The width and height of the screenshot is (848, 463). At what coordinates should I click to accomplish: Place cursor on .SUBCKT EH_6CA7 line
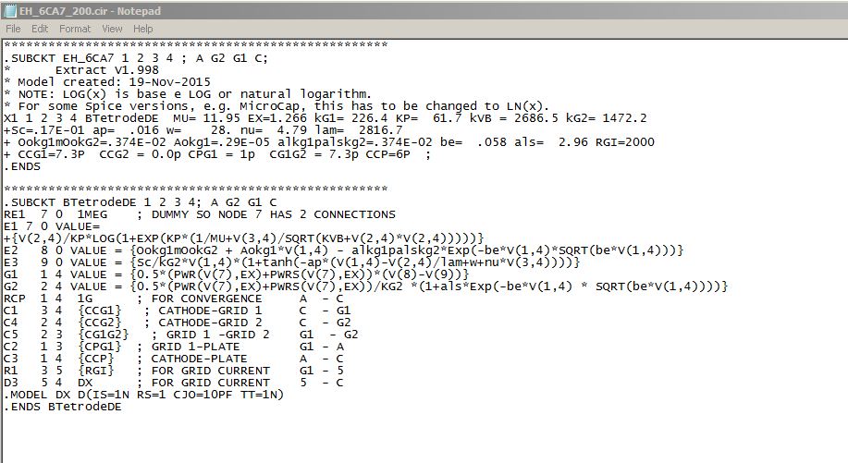[x=136, y=58]
